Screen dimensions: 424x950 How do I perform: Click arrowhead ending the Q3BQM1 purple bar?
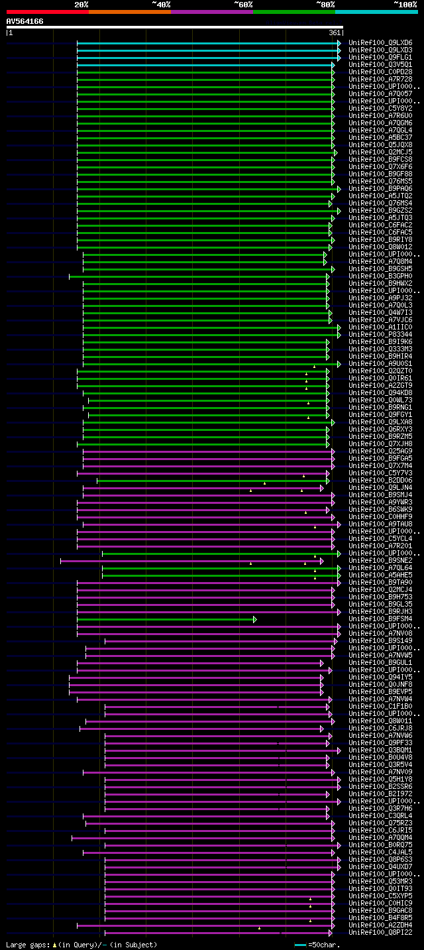pyautogui.click(x=339, y=750)
